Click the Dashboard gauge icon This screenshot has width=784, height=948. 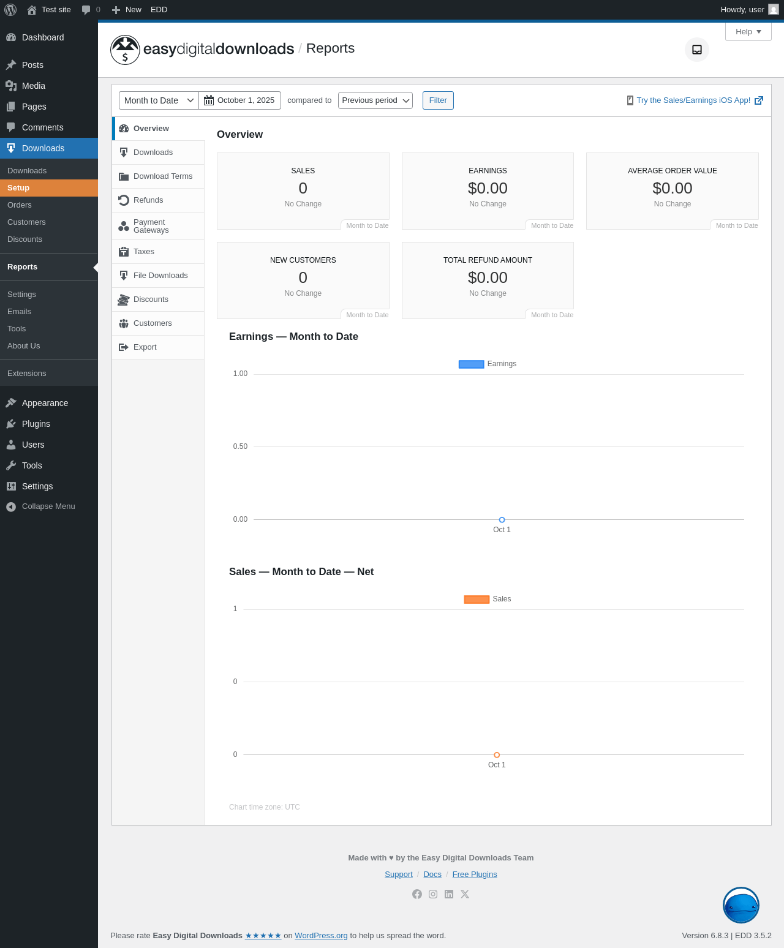pos(11,37)
